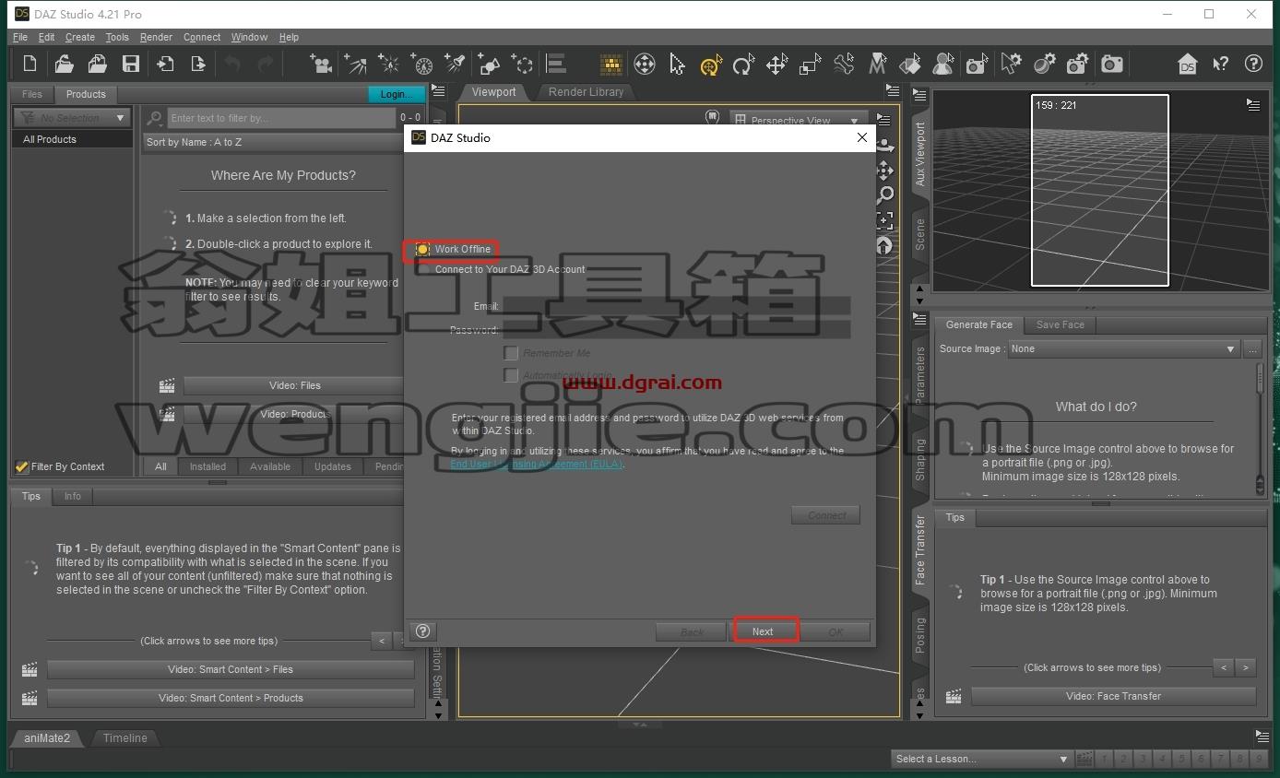Click the What's This help cursor icon
The height and width of the screenshot is (778, 1280).
(1221, 64)
